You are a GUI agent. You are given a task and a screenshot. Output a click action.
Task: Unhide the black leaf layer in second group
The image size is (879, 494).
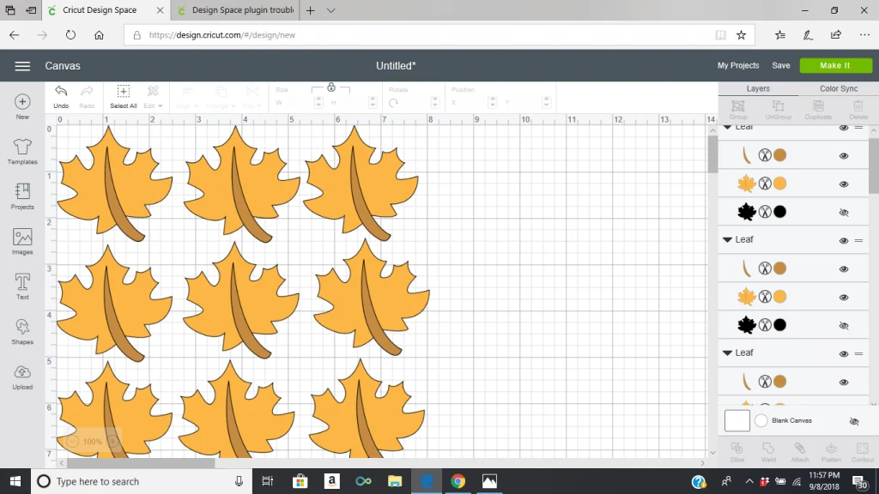coord(844,325)
